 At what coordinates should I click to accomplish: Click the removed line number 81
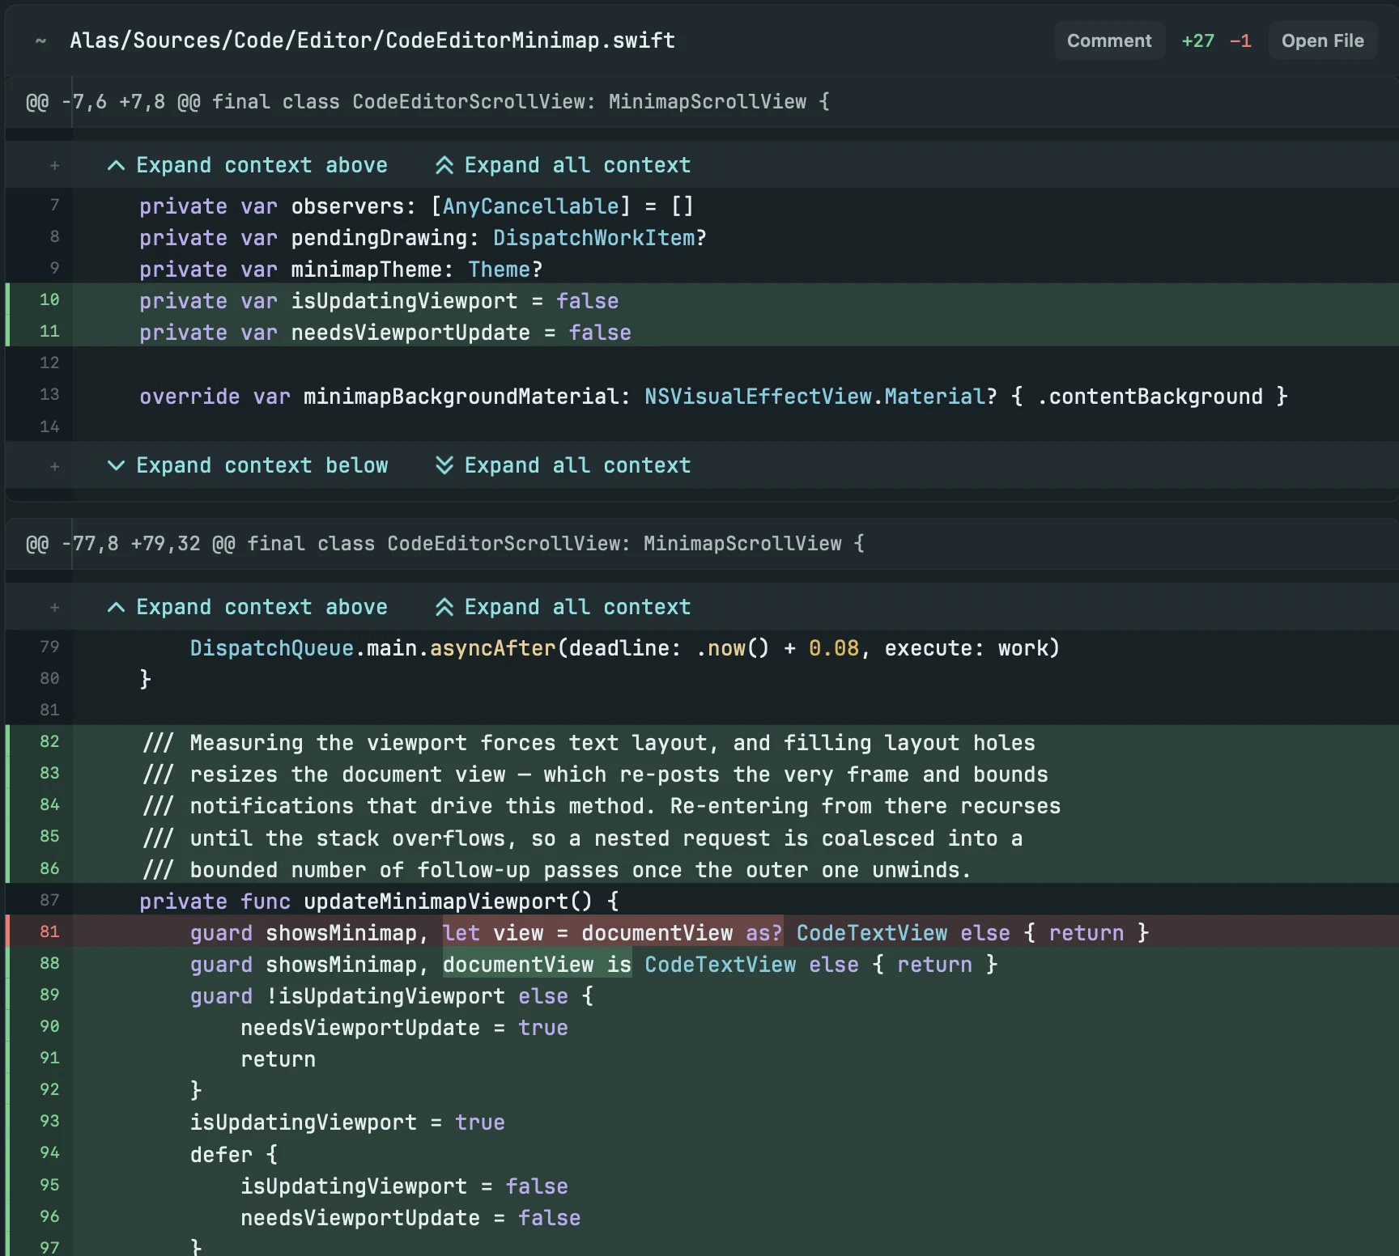(49, 932)
